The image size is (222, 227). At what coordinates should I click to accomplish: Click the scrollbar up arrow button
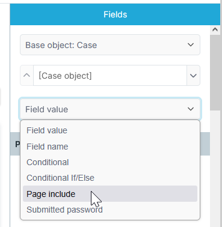click(x=215, y=30)
